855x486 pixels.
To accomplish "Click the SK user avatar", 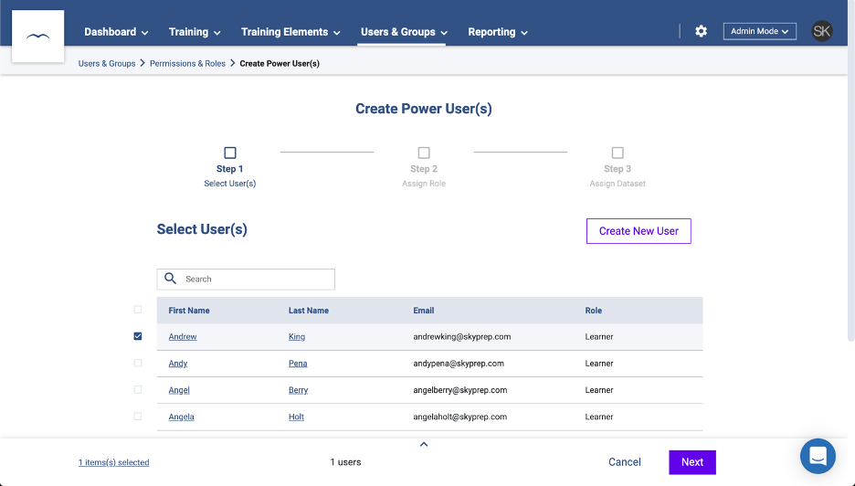I will tap(822, 31).
